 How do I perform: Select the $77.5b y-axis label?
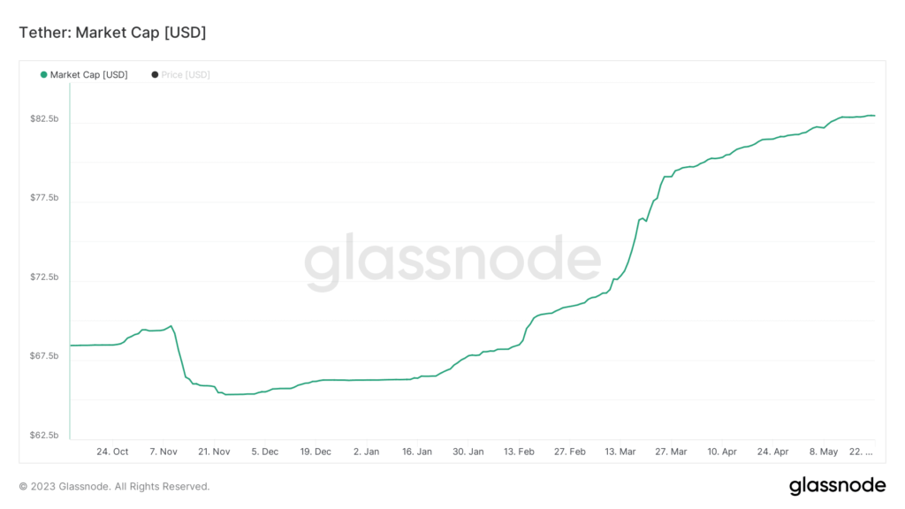[44, 198]
